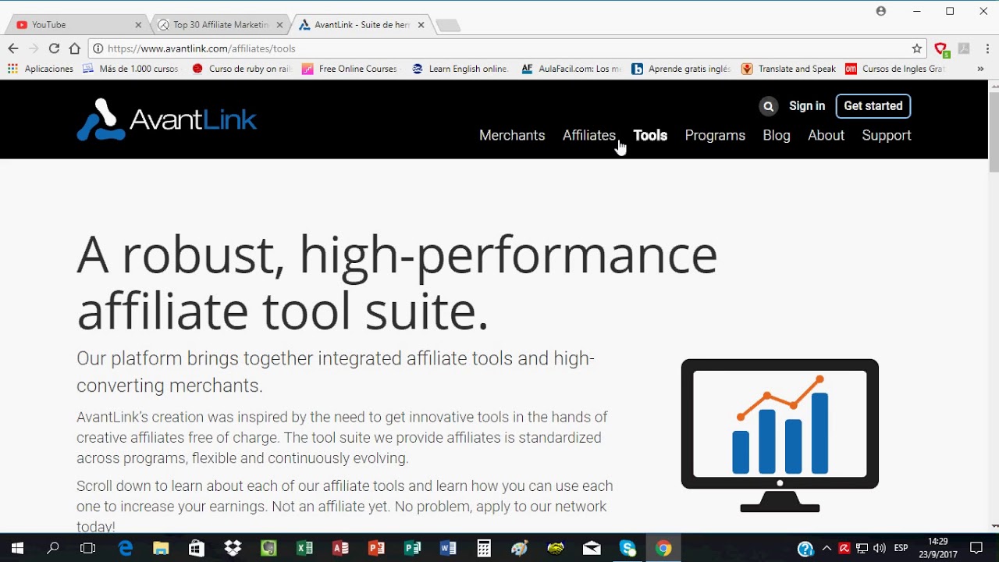999x562 pixels.
Task: Expand the bookmarks overflow chevron
Action: [x=980, y=69]
